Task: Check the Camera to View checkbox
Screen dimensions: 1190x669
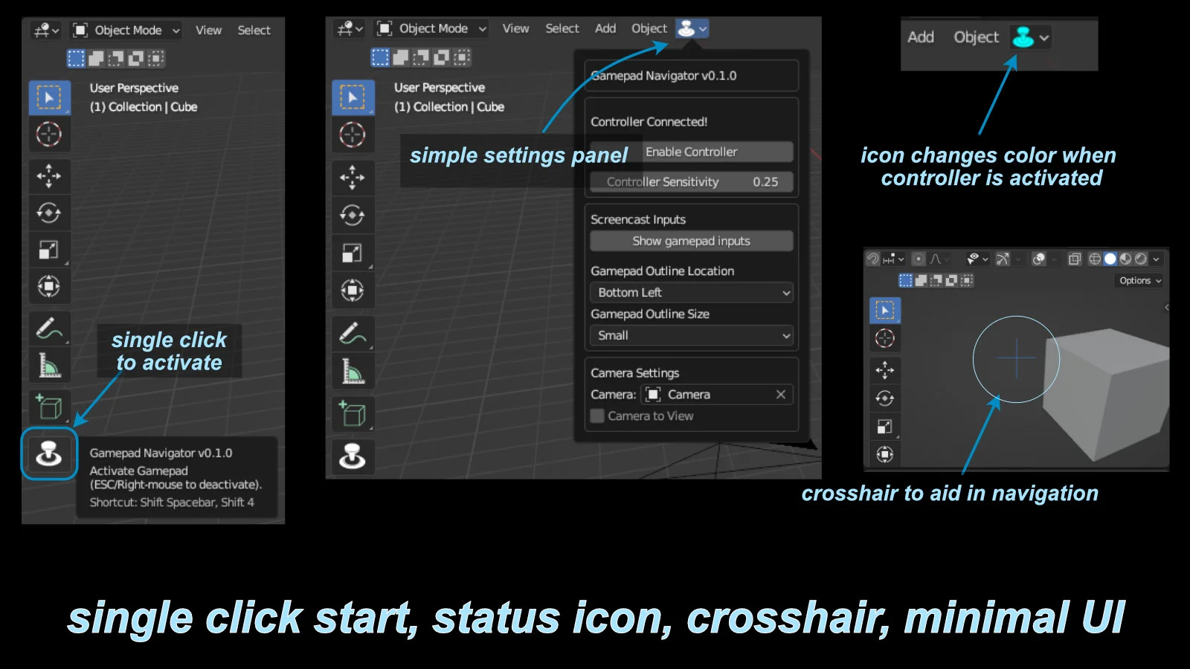Action: pos(596,416)
